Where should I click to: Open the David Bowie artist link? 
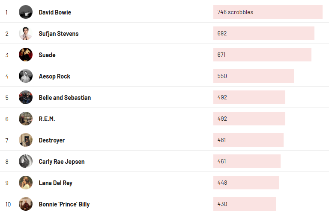click(x=55, y=12)
